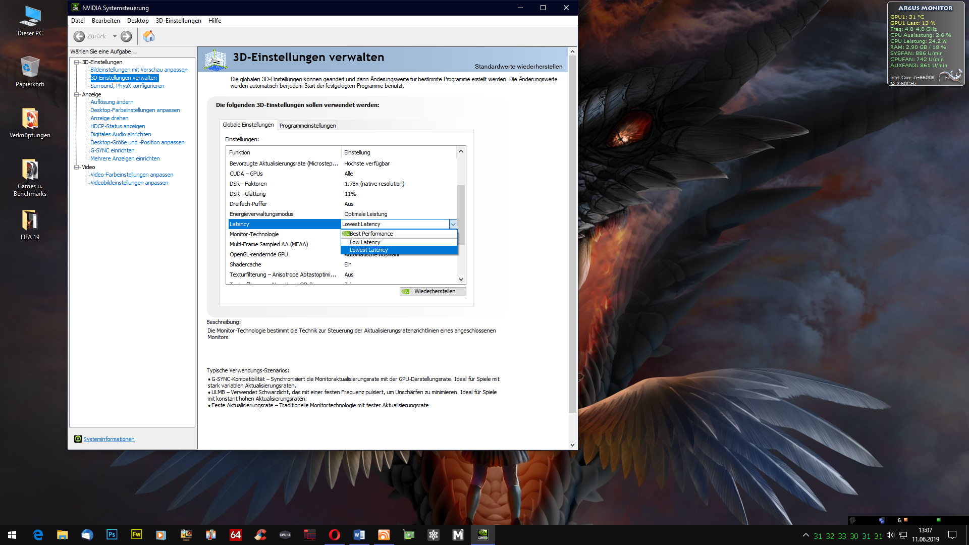
Task: Click Standardwerte wiederherstellen link
Action: [x=518, y=67]
